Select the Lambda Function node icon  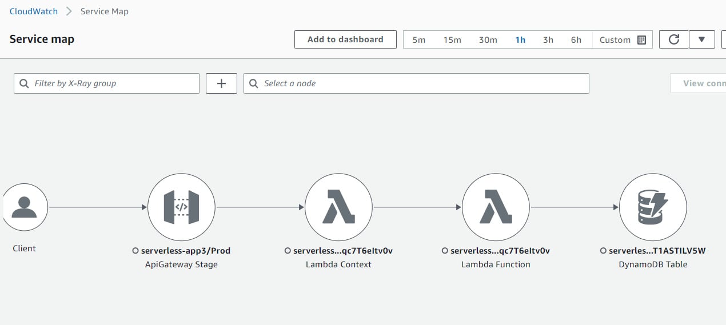point(496,207)
